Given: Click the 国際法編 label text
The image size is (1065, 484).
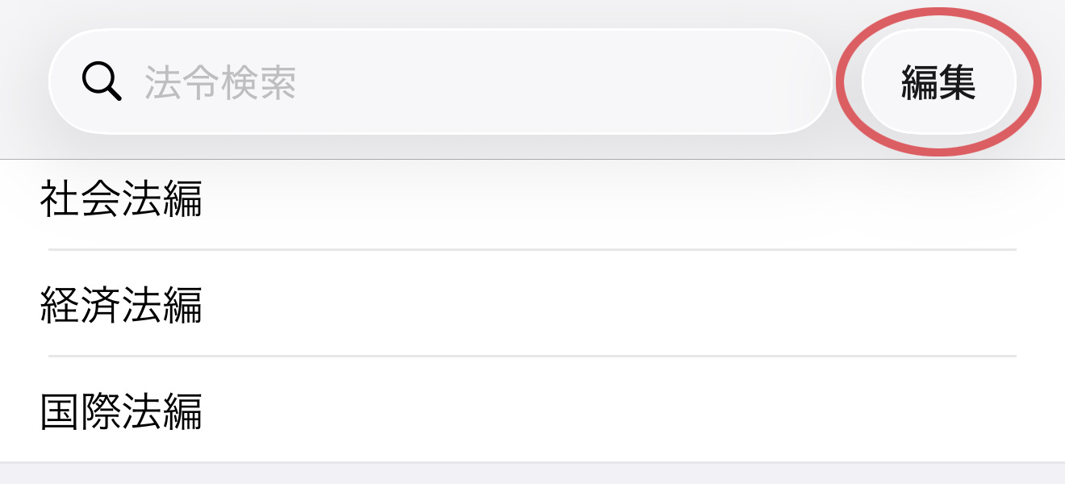Looking at the screenshot, I should coord(121,411).
